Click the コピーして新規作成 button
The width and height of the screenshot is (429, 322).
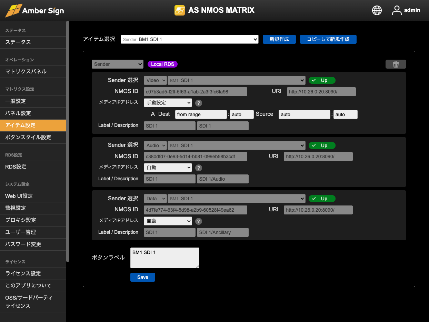pos(328,39)
